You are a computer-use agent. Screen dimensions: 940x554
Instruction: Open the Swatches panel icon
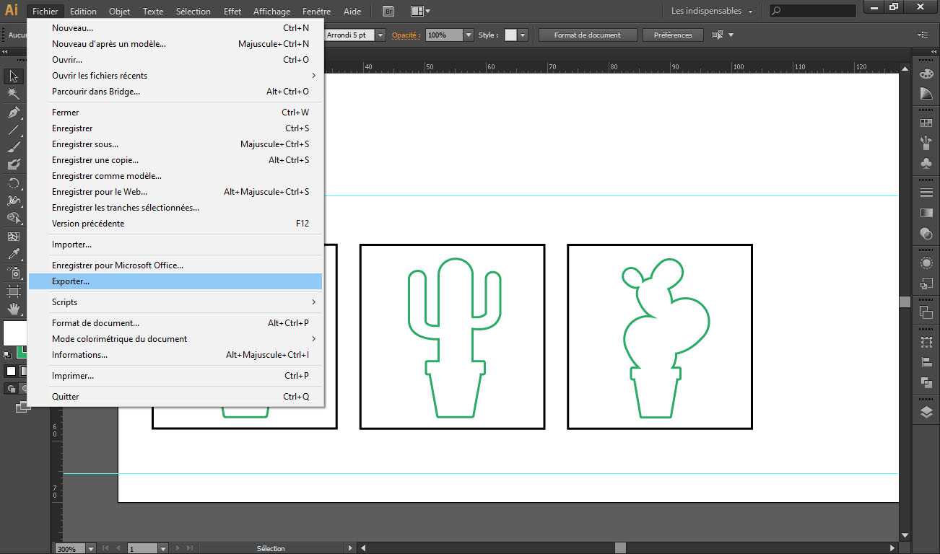coord(926,123)
